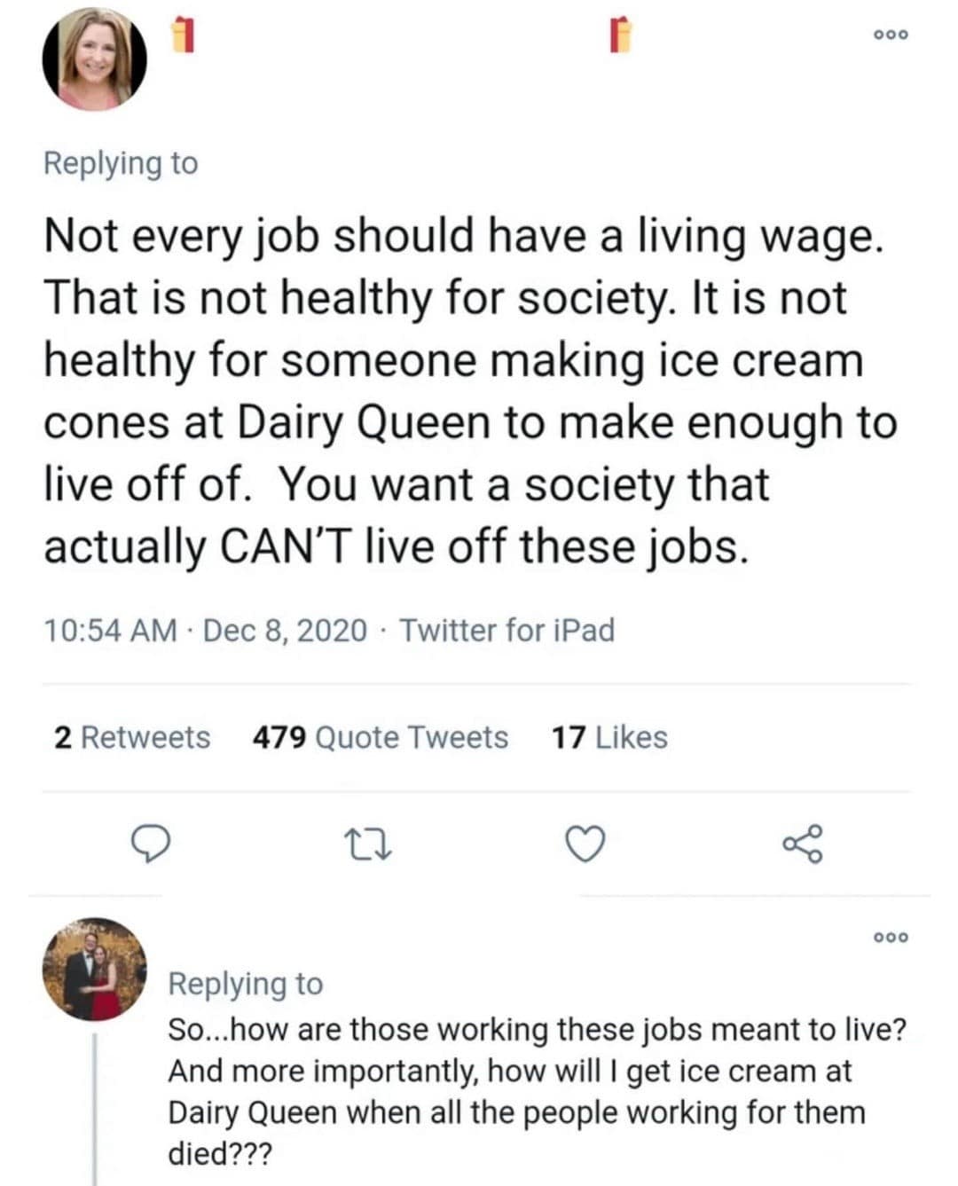958x1186 pixels.
Task: Click the reply speech bubble icon
Action: point(151,844)
